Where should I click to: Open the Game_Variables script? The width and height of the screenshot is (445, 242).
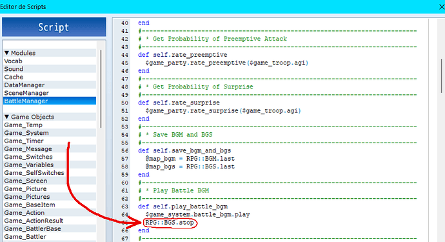point(50,165)
